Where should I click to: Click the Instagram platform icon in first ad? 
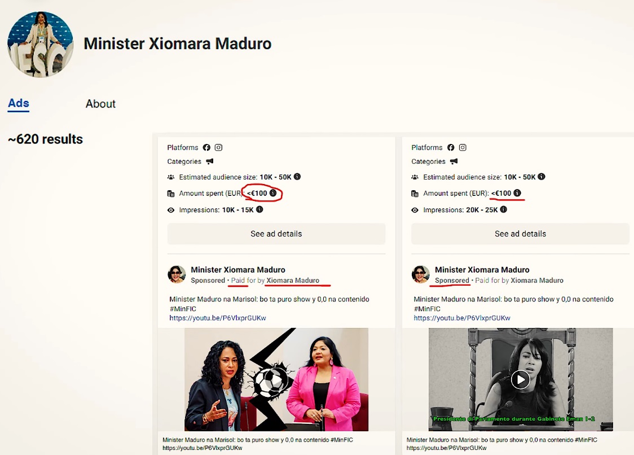tap(218, 147)
